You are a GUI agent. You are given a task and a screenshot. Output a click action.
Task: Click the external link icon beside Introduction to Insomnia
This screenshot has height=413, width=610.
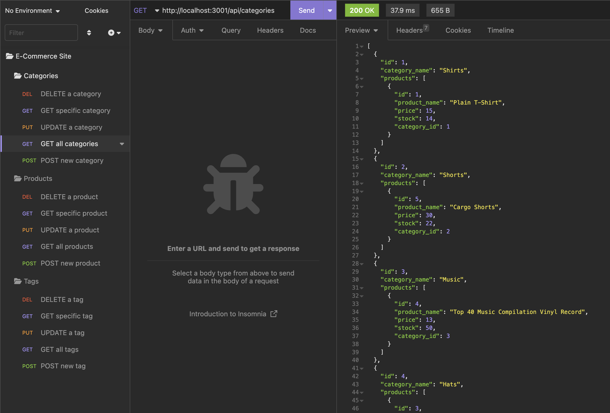[x=274, y=314]
